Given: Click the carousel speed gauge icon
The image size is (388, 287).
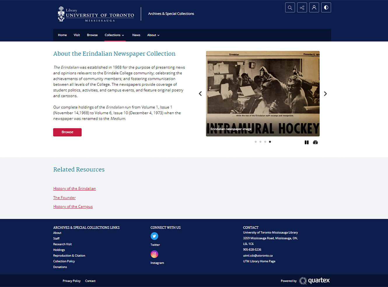Looking at the screenshot, I should (x=315, y=142).
